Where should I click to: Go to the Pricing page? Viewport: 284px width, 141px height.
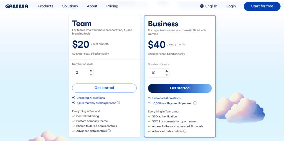(x=112, y=6)
